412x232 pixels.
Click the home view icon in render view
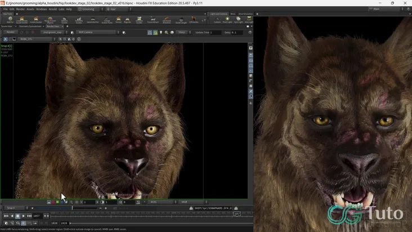[69, 39]
